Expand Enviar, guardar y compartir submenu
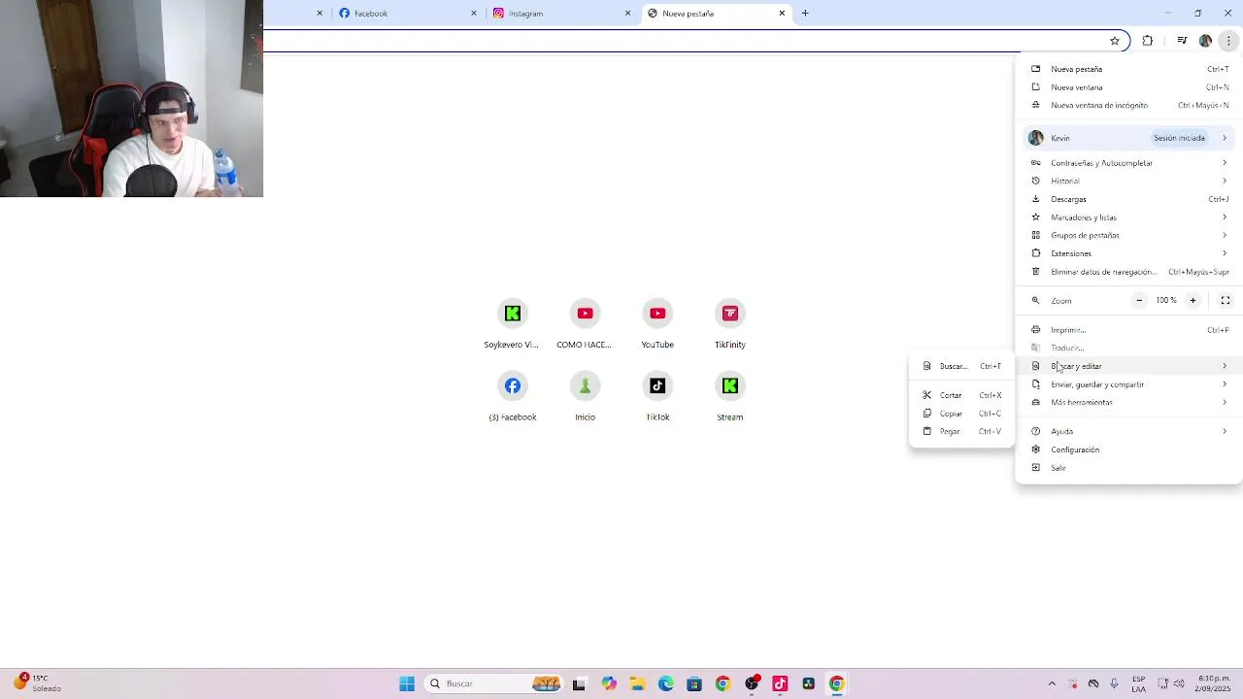Image resolution: width=1243 pixels, height=699 pixels. click(x=1129, y=384)
